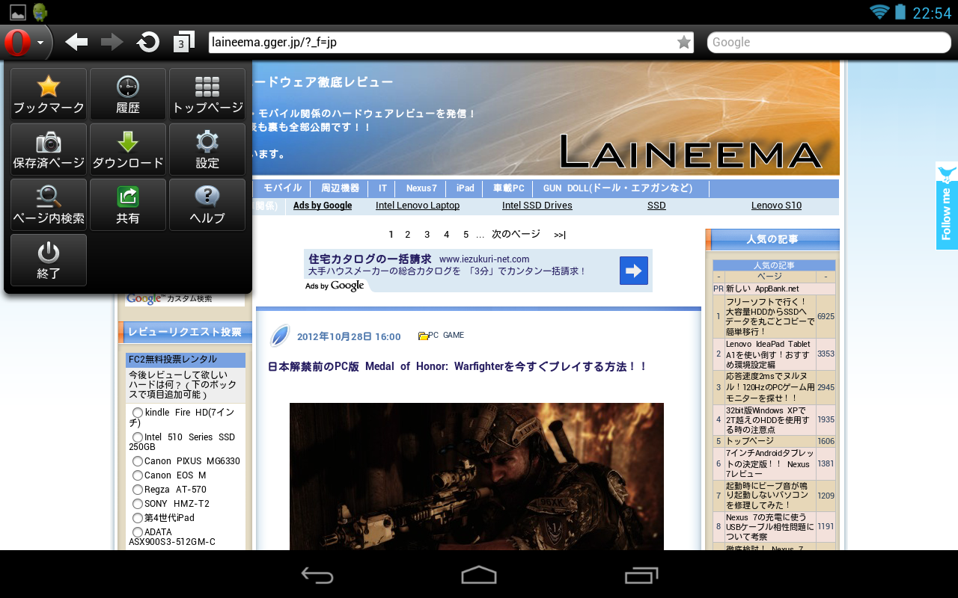Jump to last page with >>| link
Image resolution: width=958 pixels, height=598 pixels.
[x=560, y=235]
